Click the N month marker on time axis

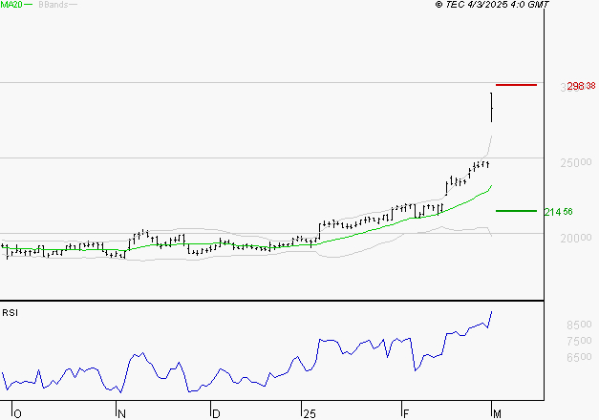click(x=122, y=414)
